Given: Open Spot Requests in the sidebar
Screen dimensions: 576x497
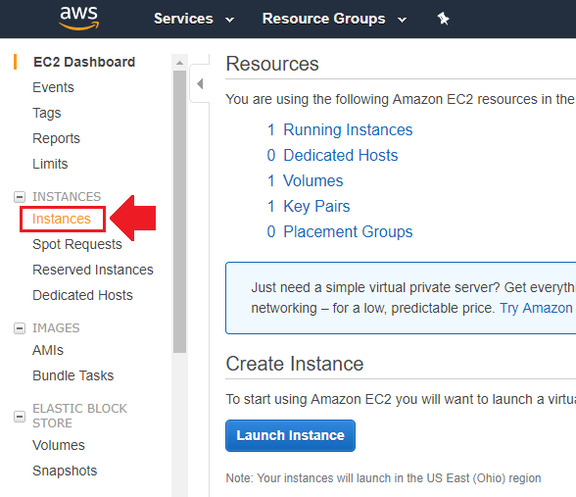Looking at the screenshot, I should click(x=77, y=244).
